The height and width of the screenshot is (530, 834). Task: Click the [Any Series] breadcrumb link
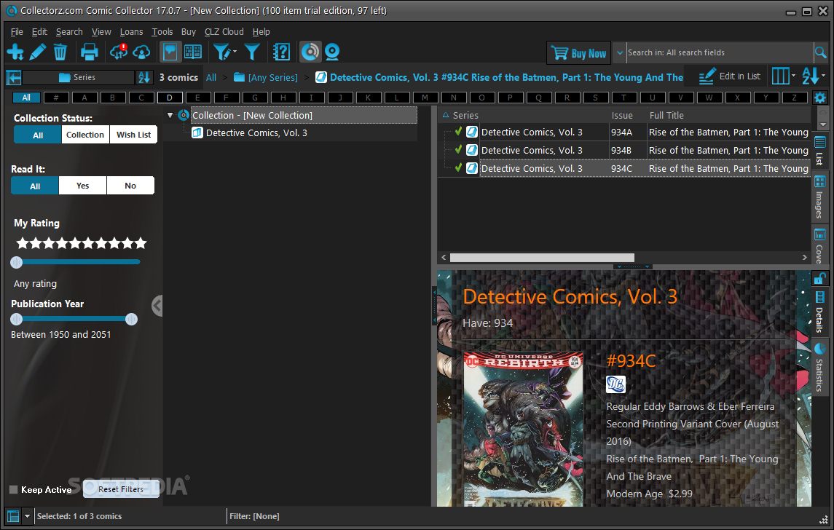click(x=266, y=78)
